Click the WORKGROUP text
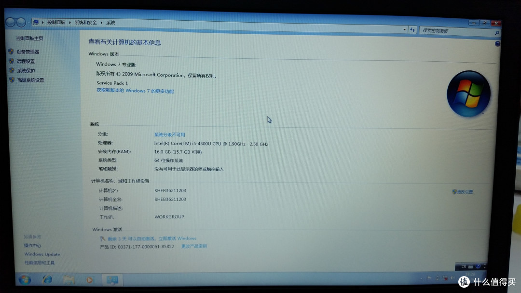The height and width of the screenshot is (293, 521). tap(169, 217)
